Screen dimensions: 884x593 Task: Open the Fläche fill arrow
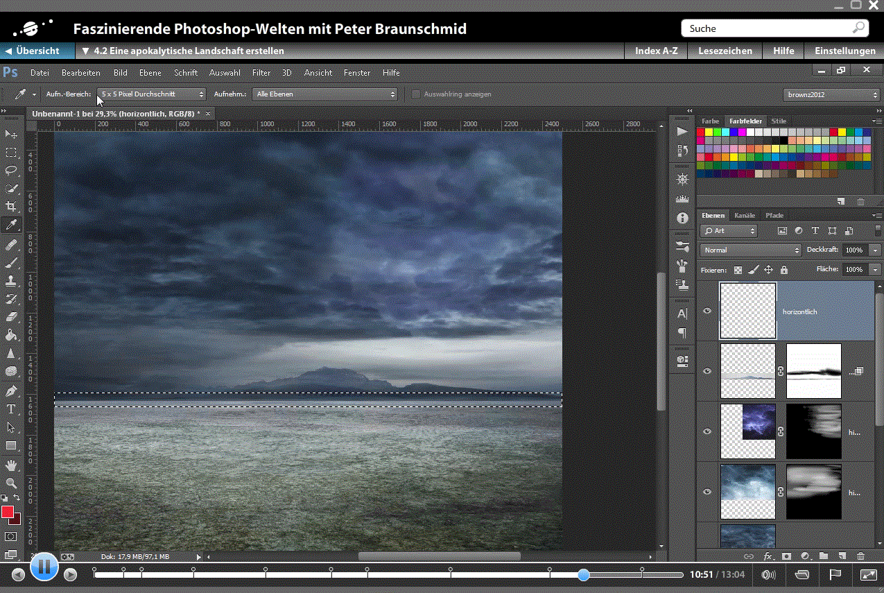tap(876, 269)
